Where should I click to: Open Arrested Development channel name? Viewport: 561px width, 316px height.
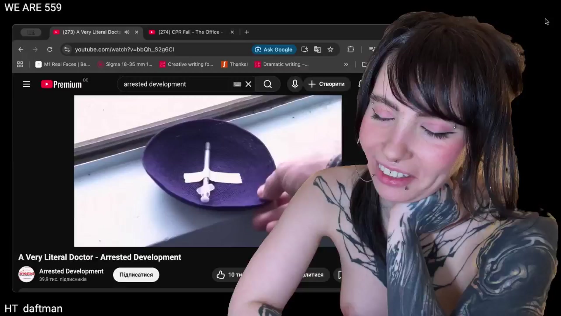(71, 271)
